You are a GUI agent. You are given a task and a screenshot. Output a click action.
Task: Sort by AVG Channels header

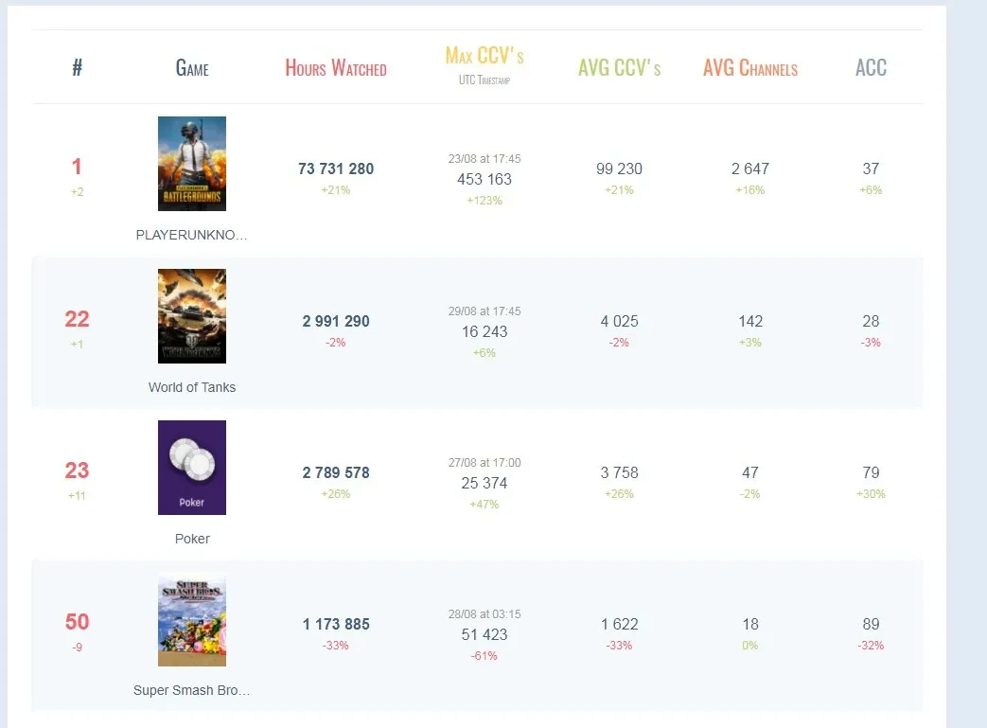[750, 68]
